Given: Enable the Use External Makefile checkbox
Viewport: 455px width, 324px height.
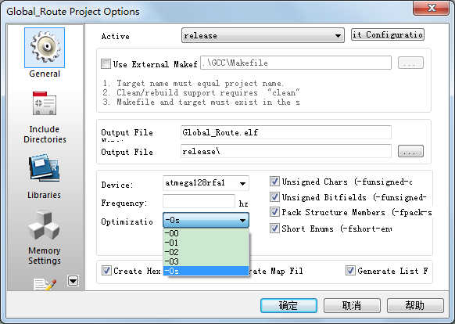Looking at the screenshot, I should pyautogui.click(x=106, y=63).
